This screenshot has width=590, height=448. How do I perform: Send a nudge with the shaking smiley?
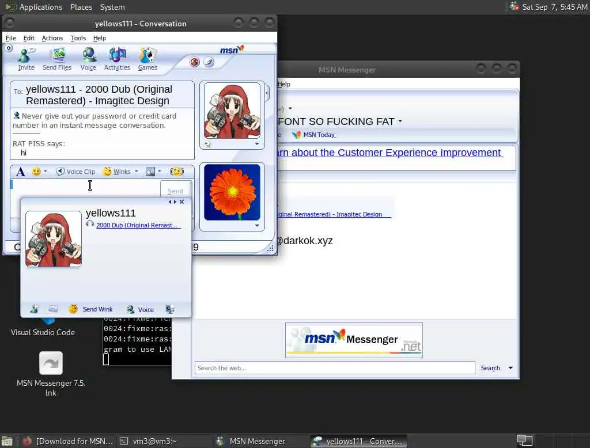coord(177,172)
